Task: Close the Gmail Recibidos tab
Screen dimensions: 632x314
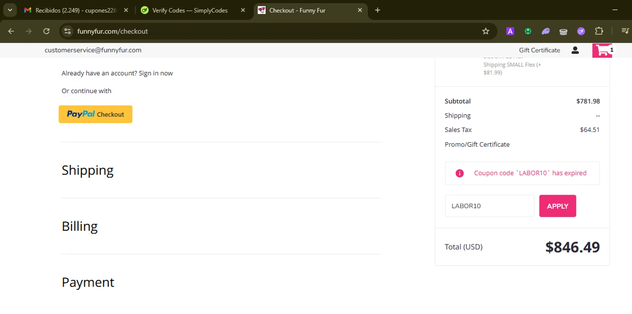Action: pyautogui.click(x=126, y=10)
